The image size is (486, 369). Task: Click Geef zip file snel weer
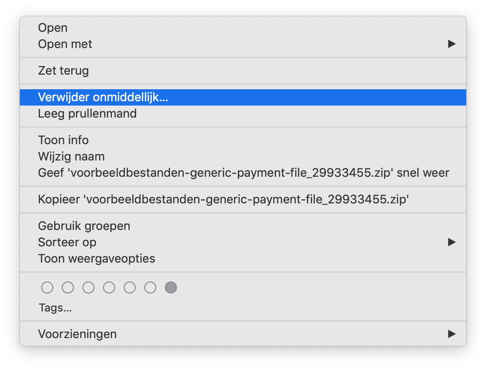(243, 173)
